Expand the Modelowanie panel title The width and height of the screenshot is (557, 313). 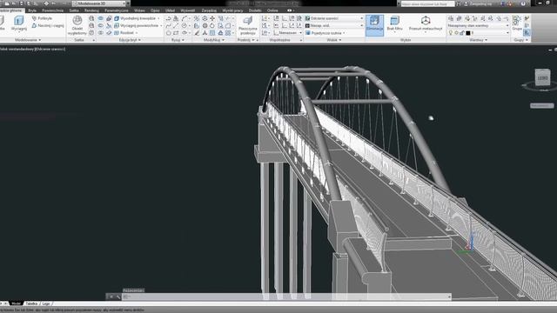[x=28, y=40]
